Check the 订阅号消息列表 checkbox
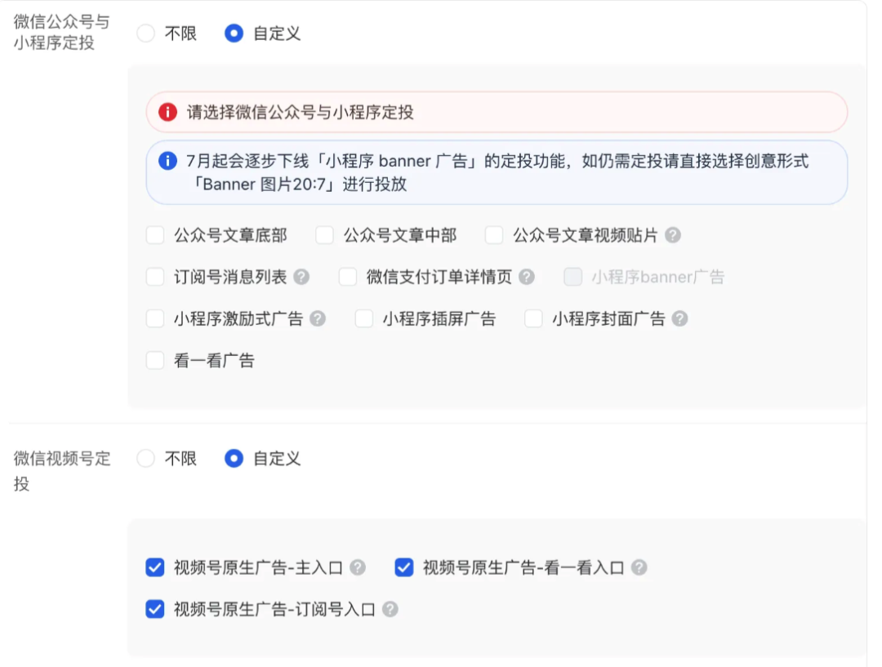The image size is (882, 667). (155, 277)
